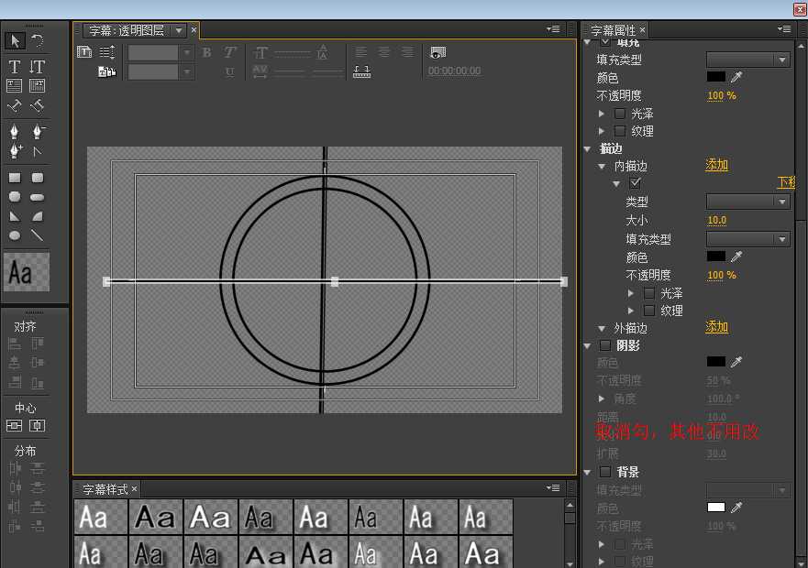Open the 字幕属性 panel menu
808x568 pixels.
(x=784, y=29)
